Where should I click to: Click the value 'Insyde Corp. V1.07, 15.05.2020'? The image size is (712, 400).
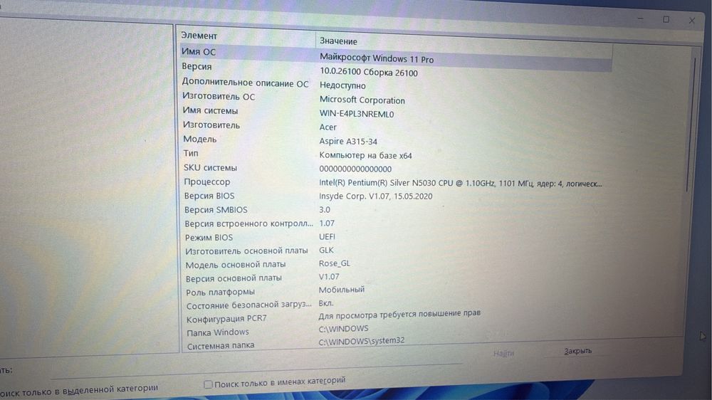(375, 196)
